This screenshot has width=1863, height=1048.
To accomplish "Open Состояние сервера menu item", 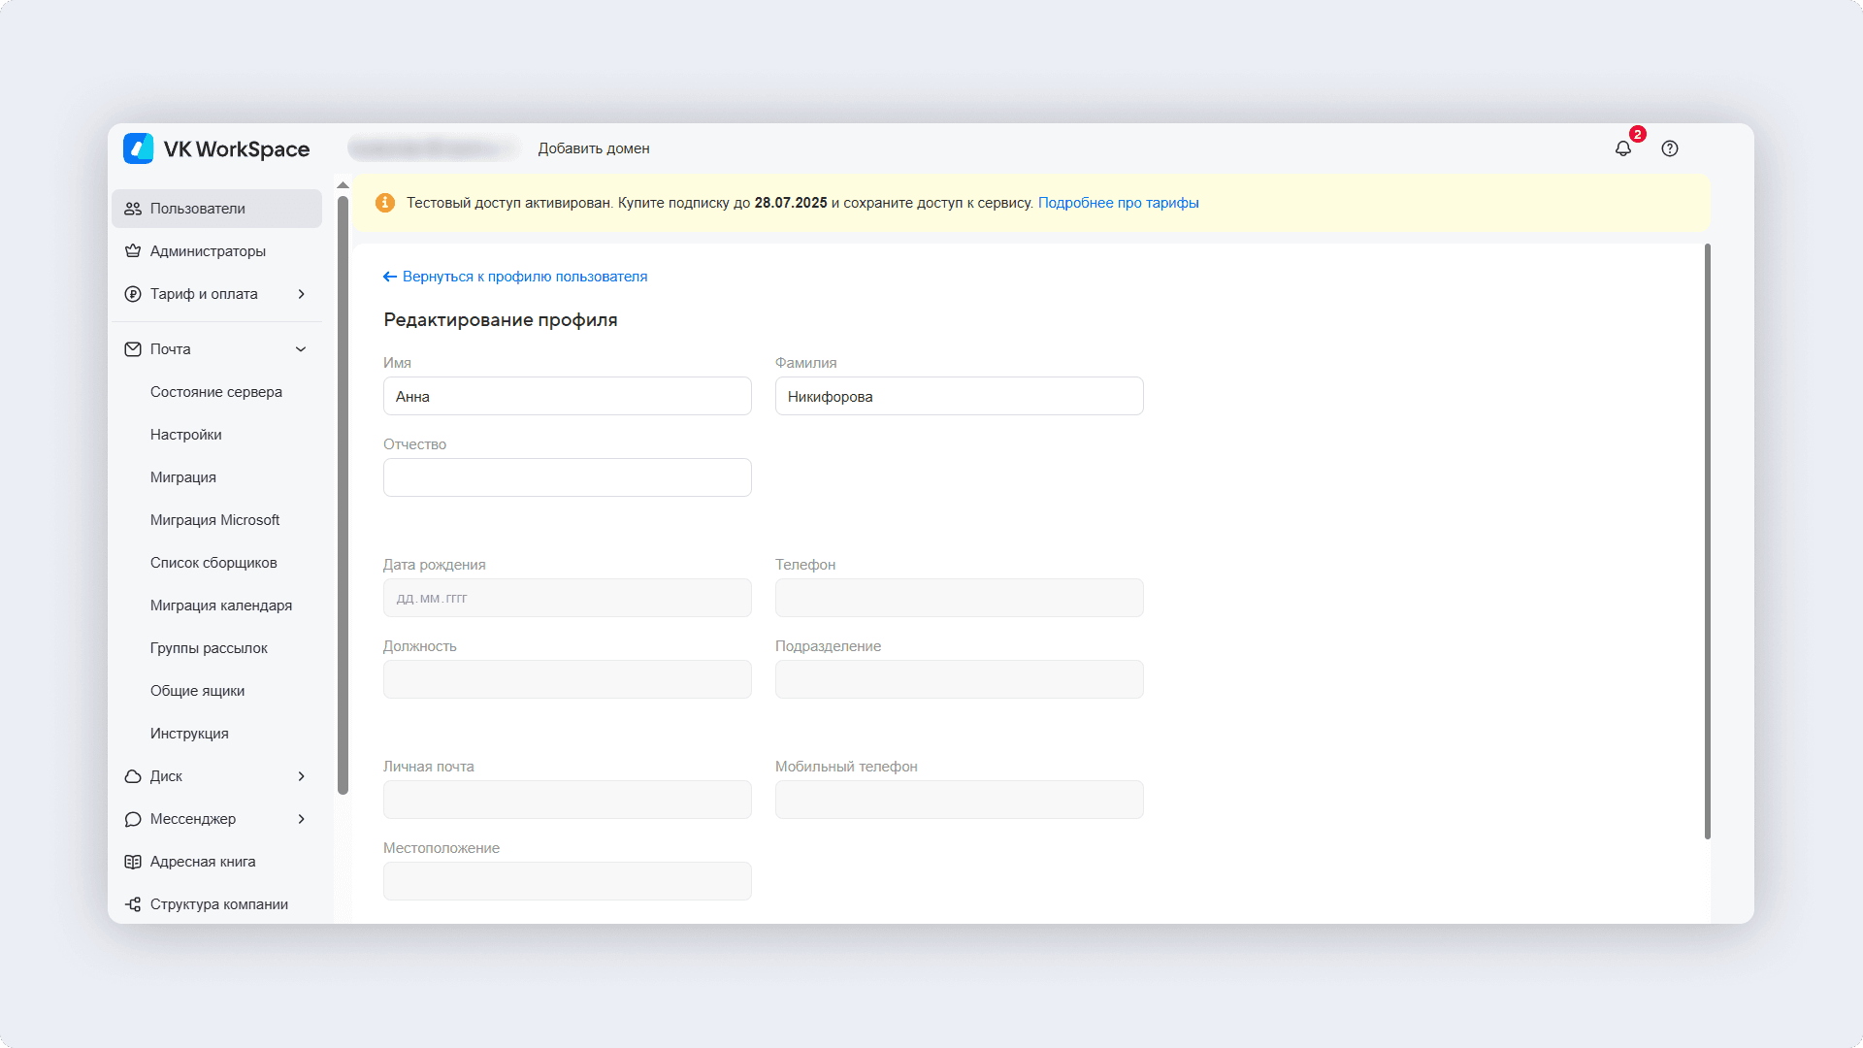I will point(215,392).
